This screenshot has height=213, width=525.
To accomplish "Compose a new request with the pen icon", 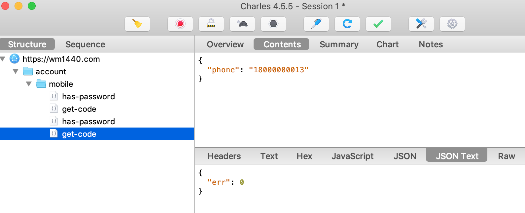I will click(x=316, y=24).
